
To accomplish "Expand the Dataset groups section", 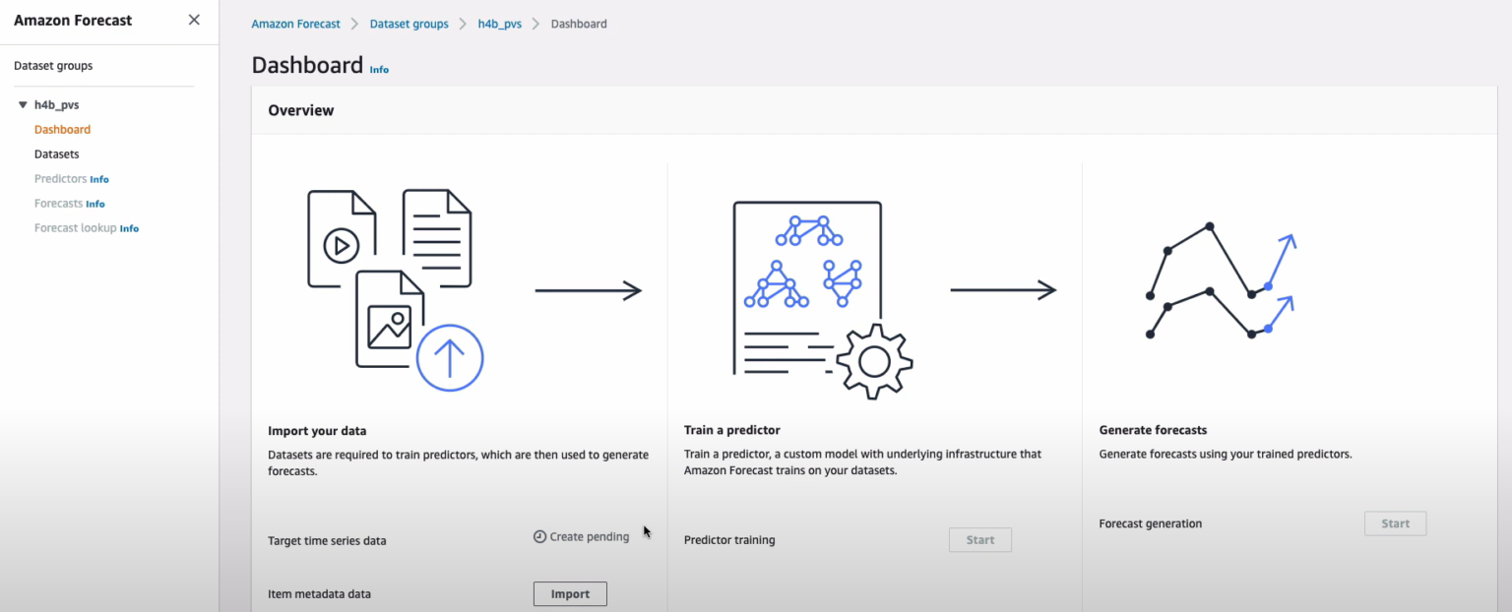I will (x=52, y=65).
